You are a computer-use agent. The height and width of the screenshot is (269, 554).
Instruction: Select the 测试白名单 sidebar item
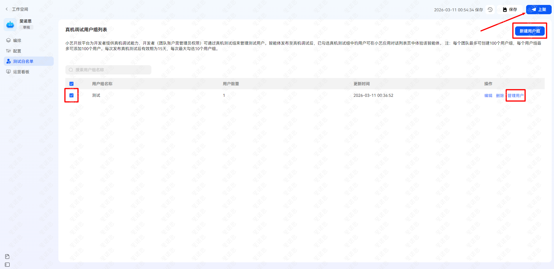point(29,61)
